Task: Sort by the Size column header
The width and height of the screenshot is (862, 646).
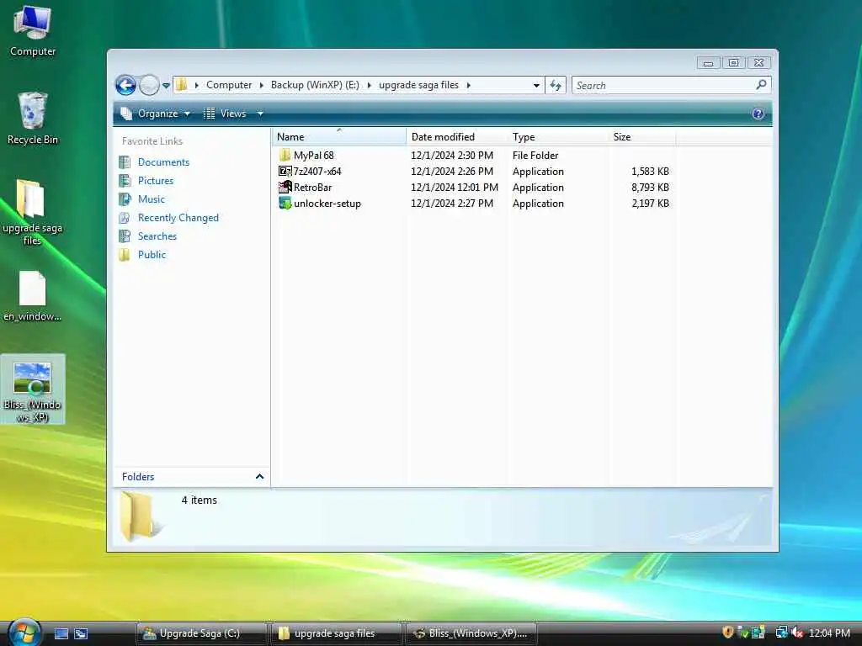Action: pos(642,137)
